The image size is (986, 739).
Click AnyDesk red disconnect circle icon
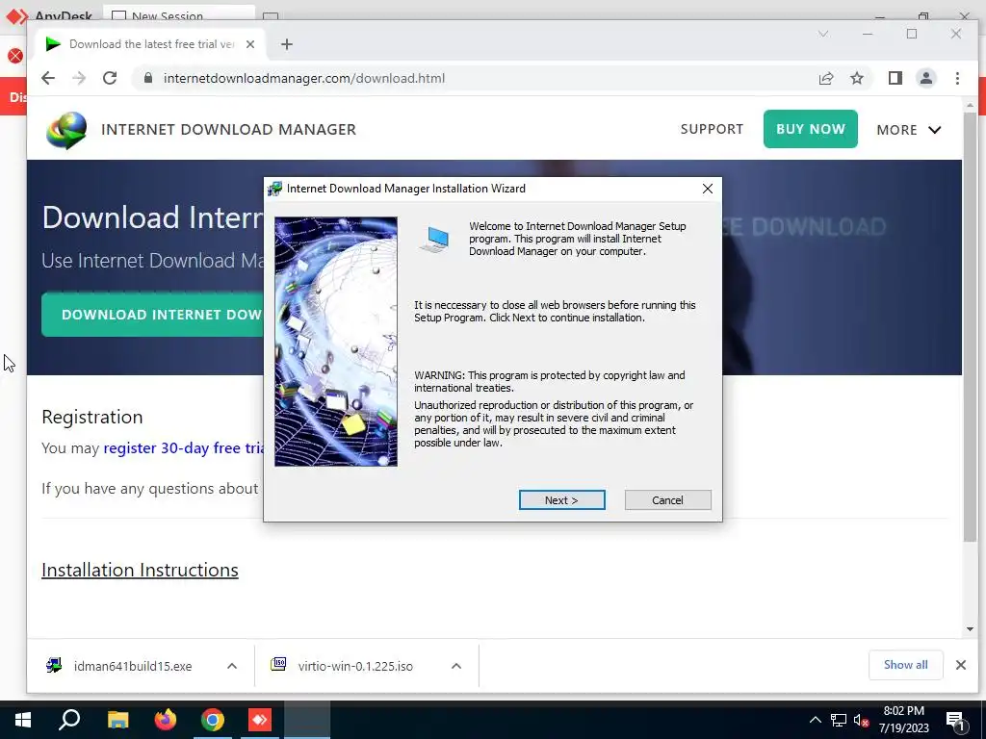pos(15,55)
